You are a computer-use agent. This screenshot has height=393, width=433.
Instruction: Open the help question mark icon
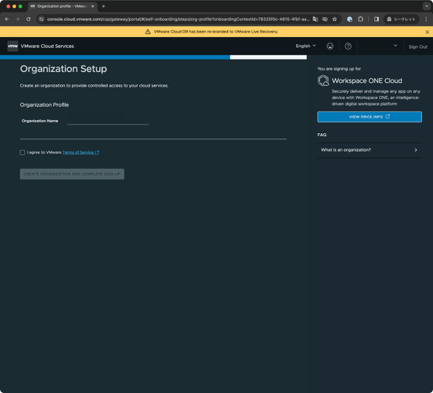pos(348,46)
